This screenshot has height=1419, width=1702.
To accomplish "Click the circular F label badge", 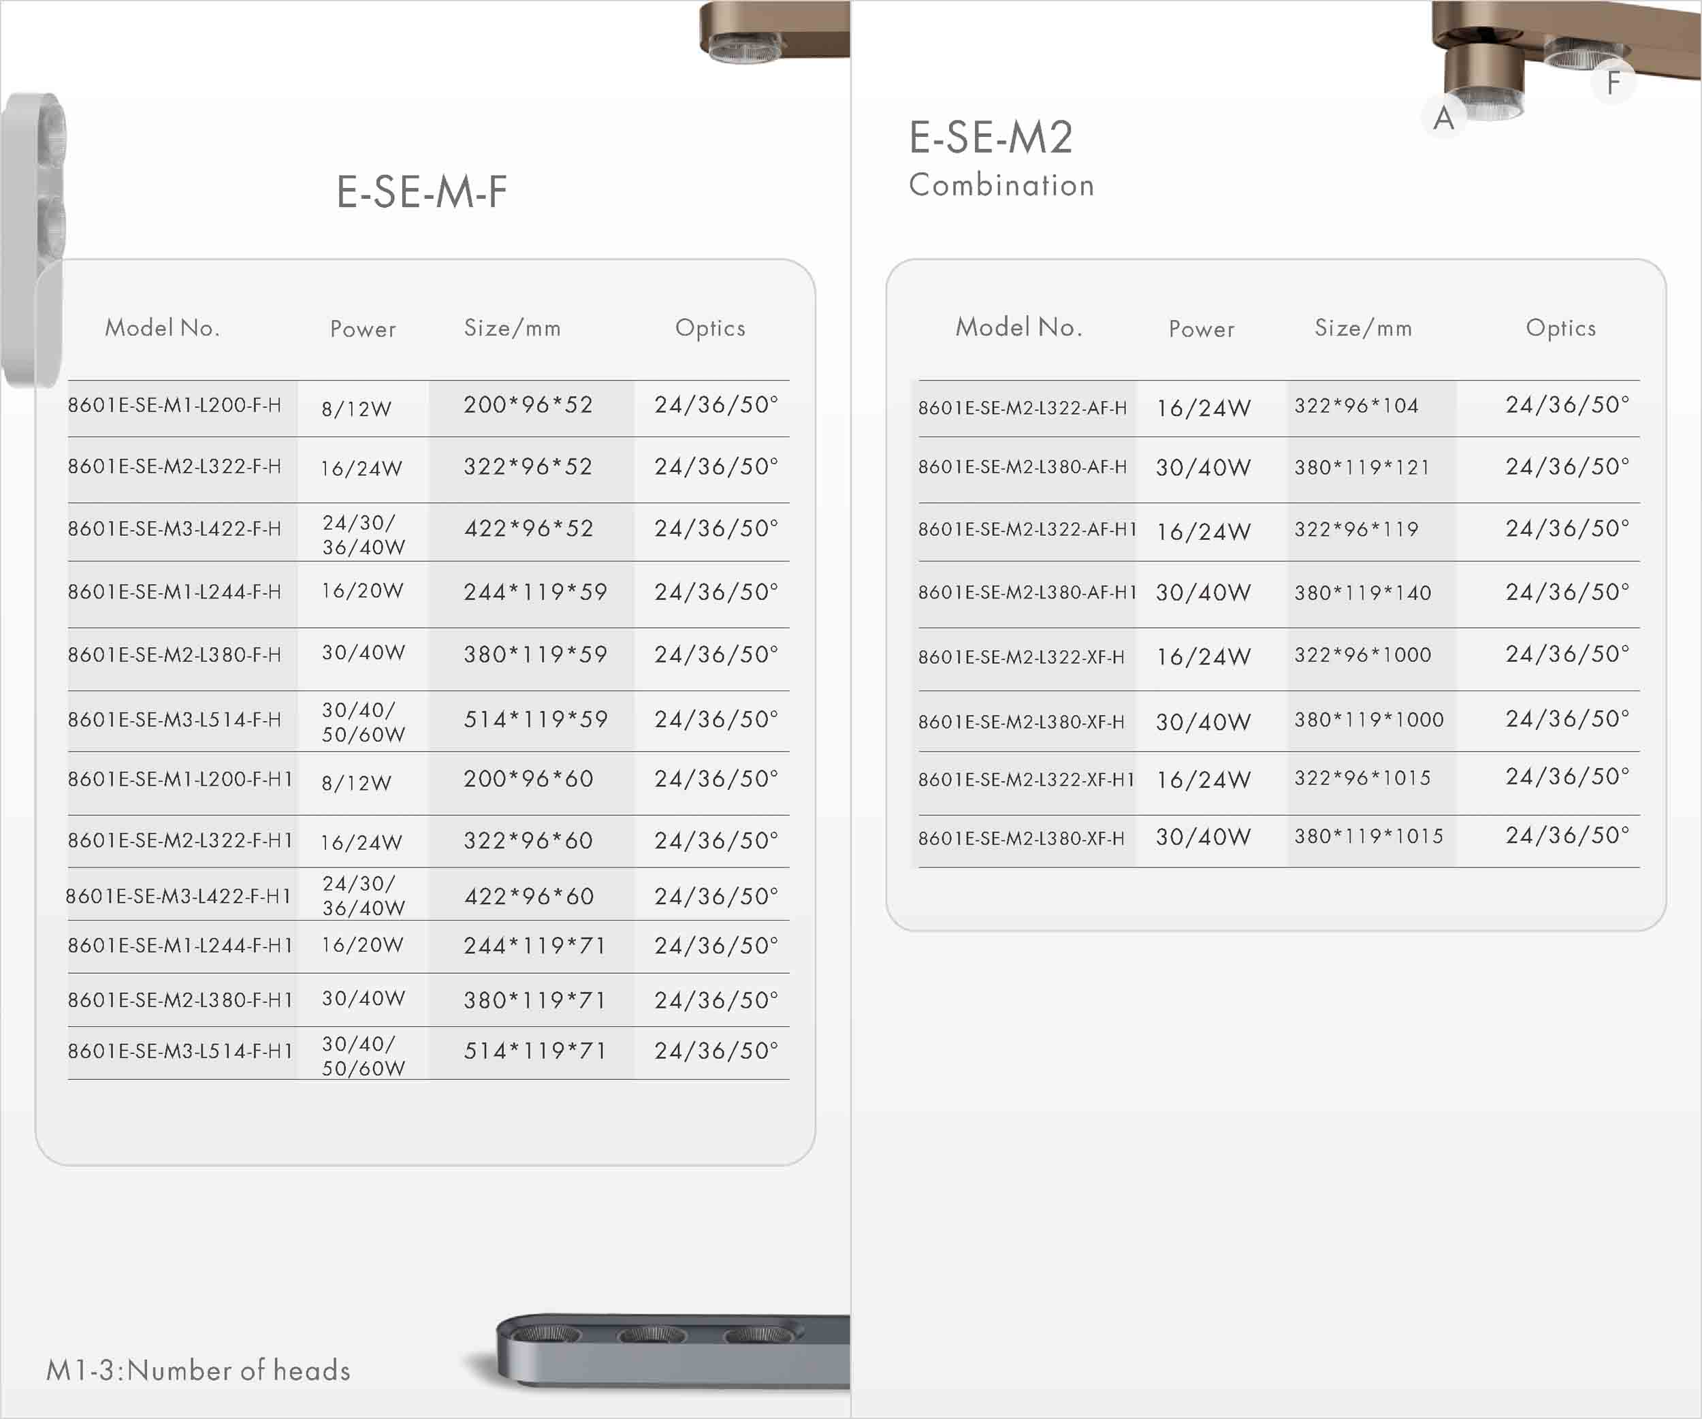I will click(1613, 82).
